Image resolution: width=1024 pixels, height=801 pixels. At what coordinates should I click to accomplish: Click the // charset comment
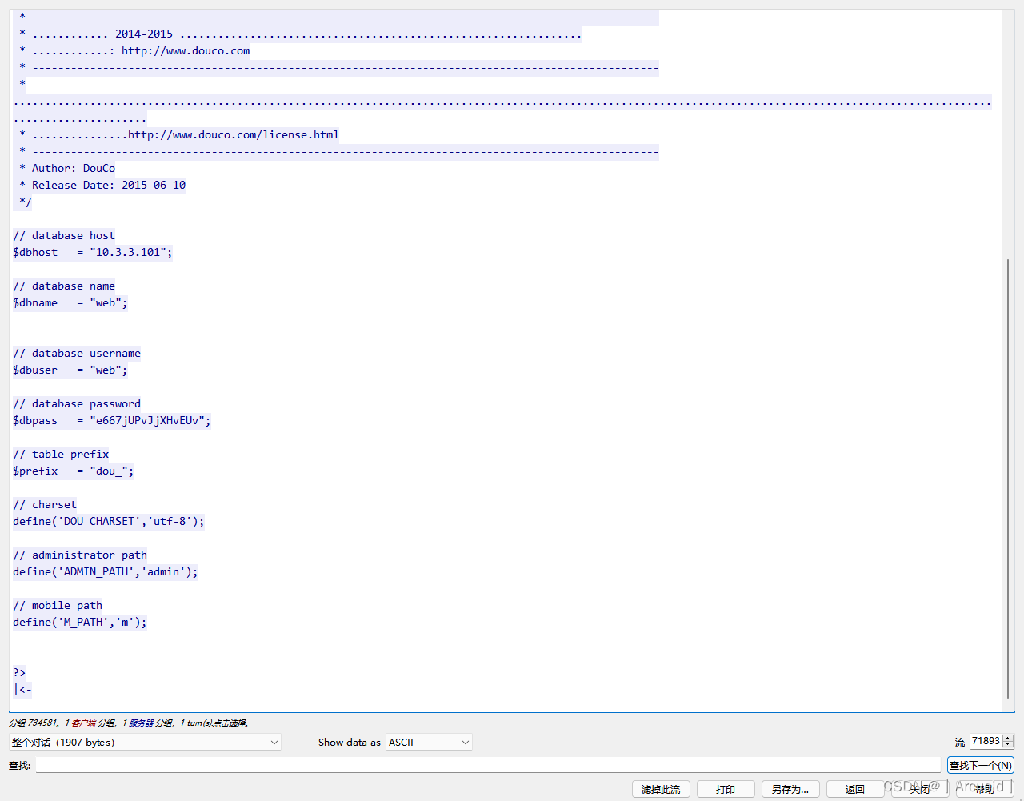[45, 504]
